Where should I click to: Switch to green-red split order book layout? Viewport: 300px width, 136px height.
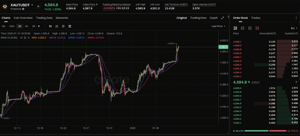tap(242, 28)
